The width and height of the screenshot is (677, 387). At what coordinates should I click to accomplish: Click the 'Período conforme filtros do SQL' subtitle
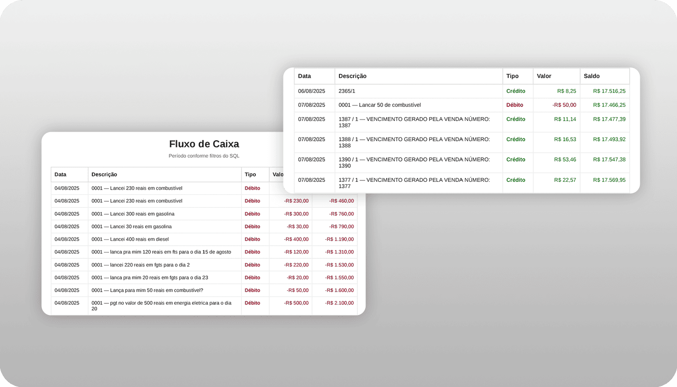tap(204, 156)
